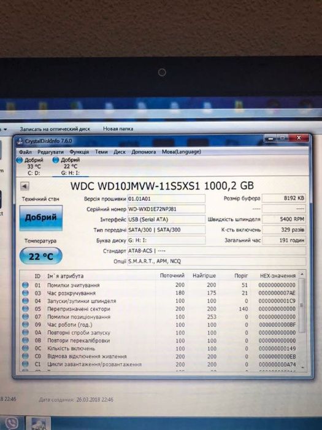Click the 191 годин power on hours
322x430 pixels.
(x=283, y=240)
